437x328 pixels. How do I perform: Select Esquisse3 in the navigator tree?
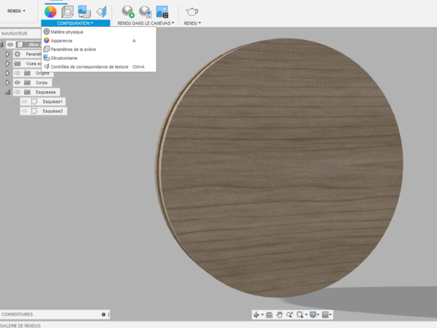(x=53, y=111)
